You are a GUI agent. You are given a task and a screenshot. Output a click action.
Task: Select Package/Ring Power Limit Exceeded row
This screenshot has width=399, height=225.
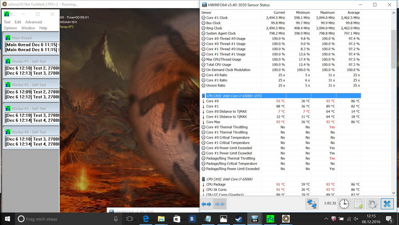pyautogui.click(x=281, y=169)
